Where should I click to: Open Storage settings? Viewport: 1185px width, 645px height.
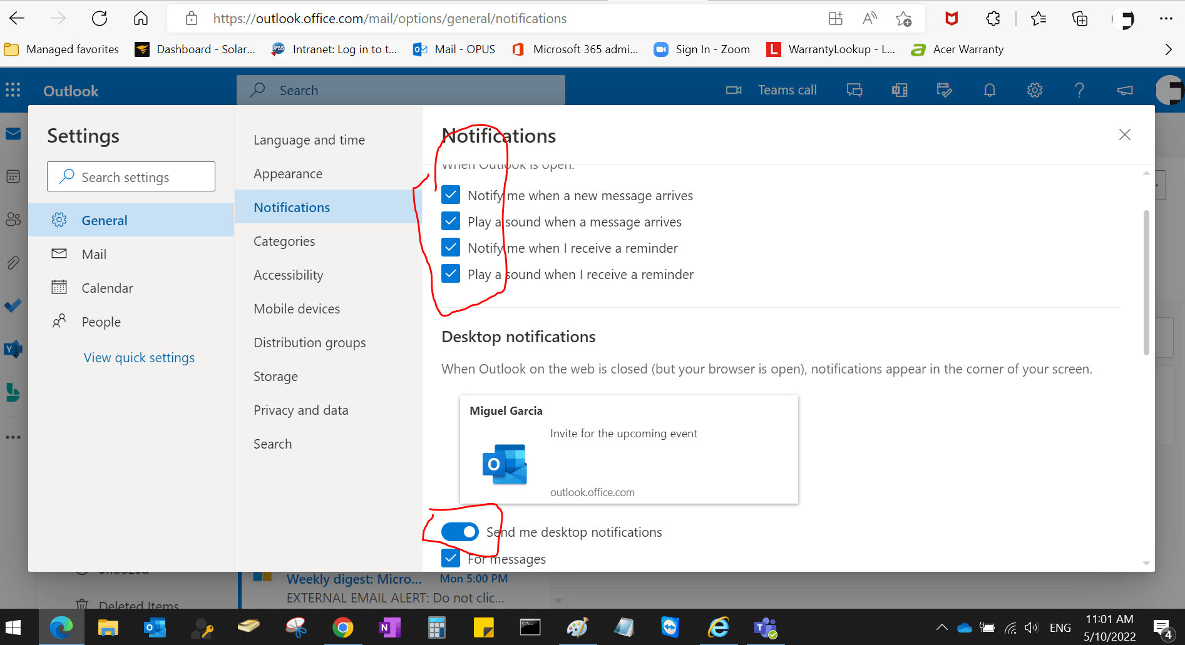pos(329,377)
